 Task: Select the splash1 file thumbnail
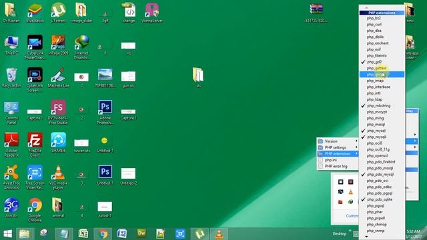tap(105, 209)
